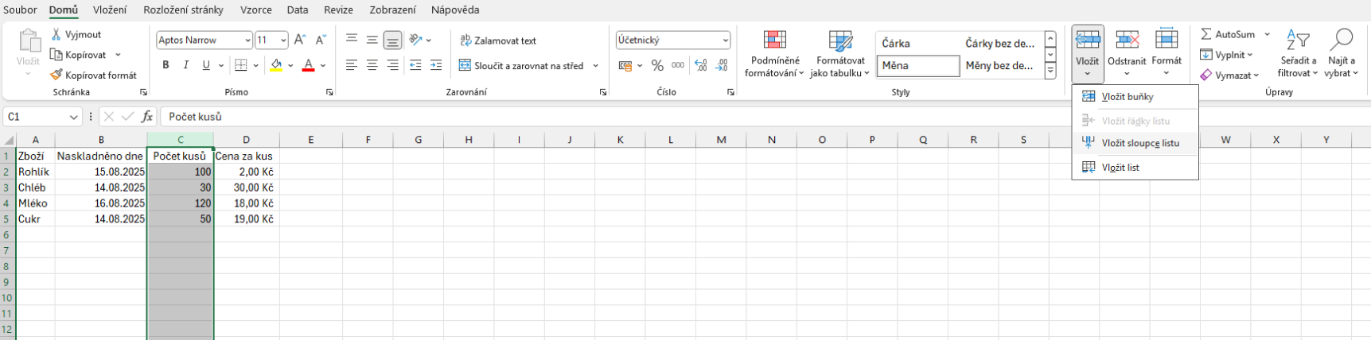Choose Čárky bez de... style

coord(1001,44)
